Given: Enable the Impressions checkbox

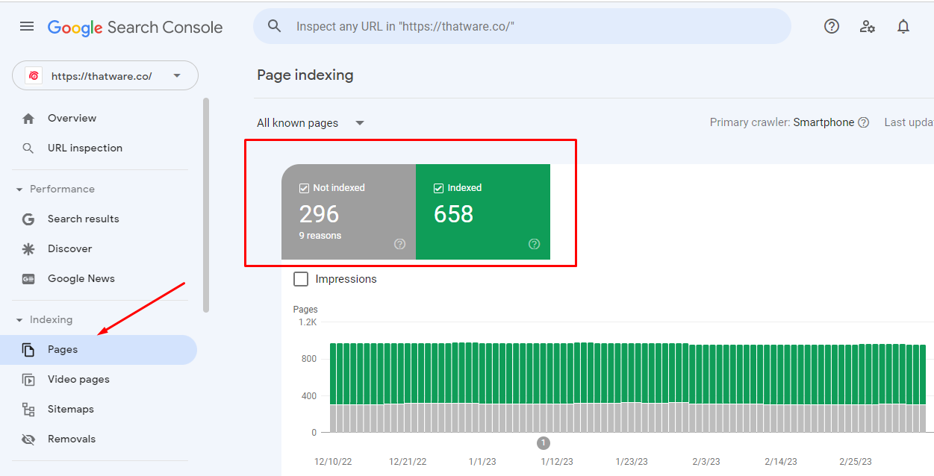Looking at the screenshot, I should click(301, 279).
